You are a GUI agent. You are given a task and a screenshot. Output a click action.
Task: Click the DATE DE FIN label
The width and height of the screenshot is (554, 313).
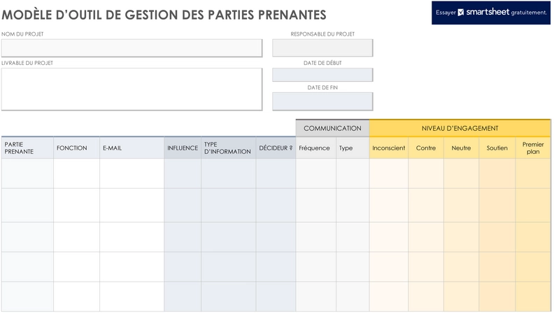[x=322, y=87]
